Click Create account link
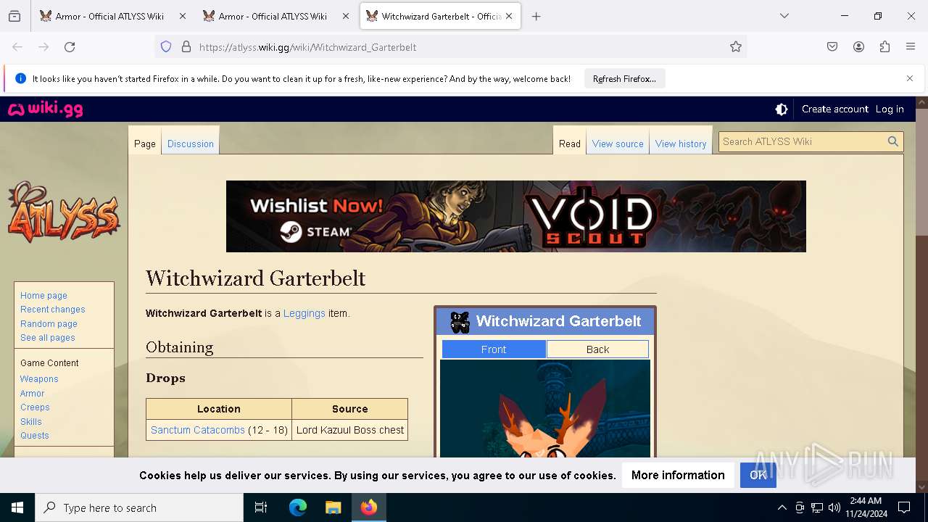 point(834,109)
